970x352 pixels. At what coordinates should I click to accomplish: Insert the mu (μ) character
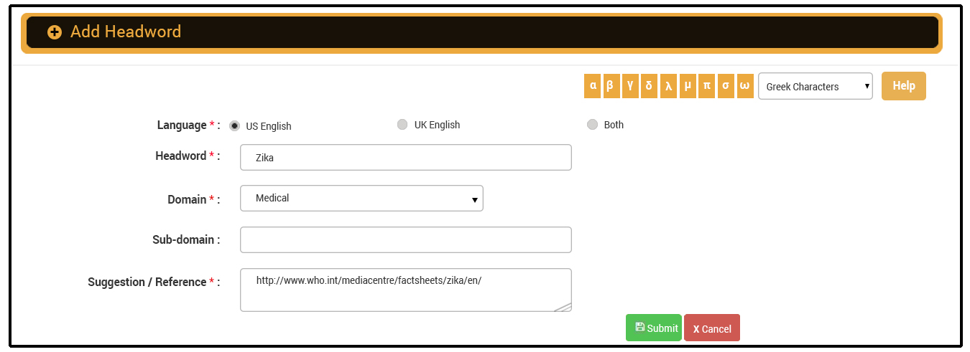(688, 86)
